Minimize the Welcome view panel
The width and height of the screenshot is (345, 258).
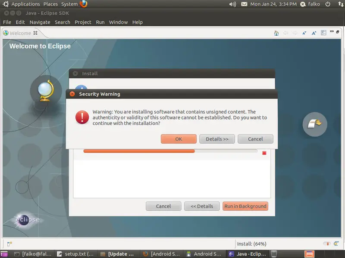click(332, 31)
